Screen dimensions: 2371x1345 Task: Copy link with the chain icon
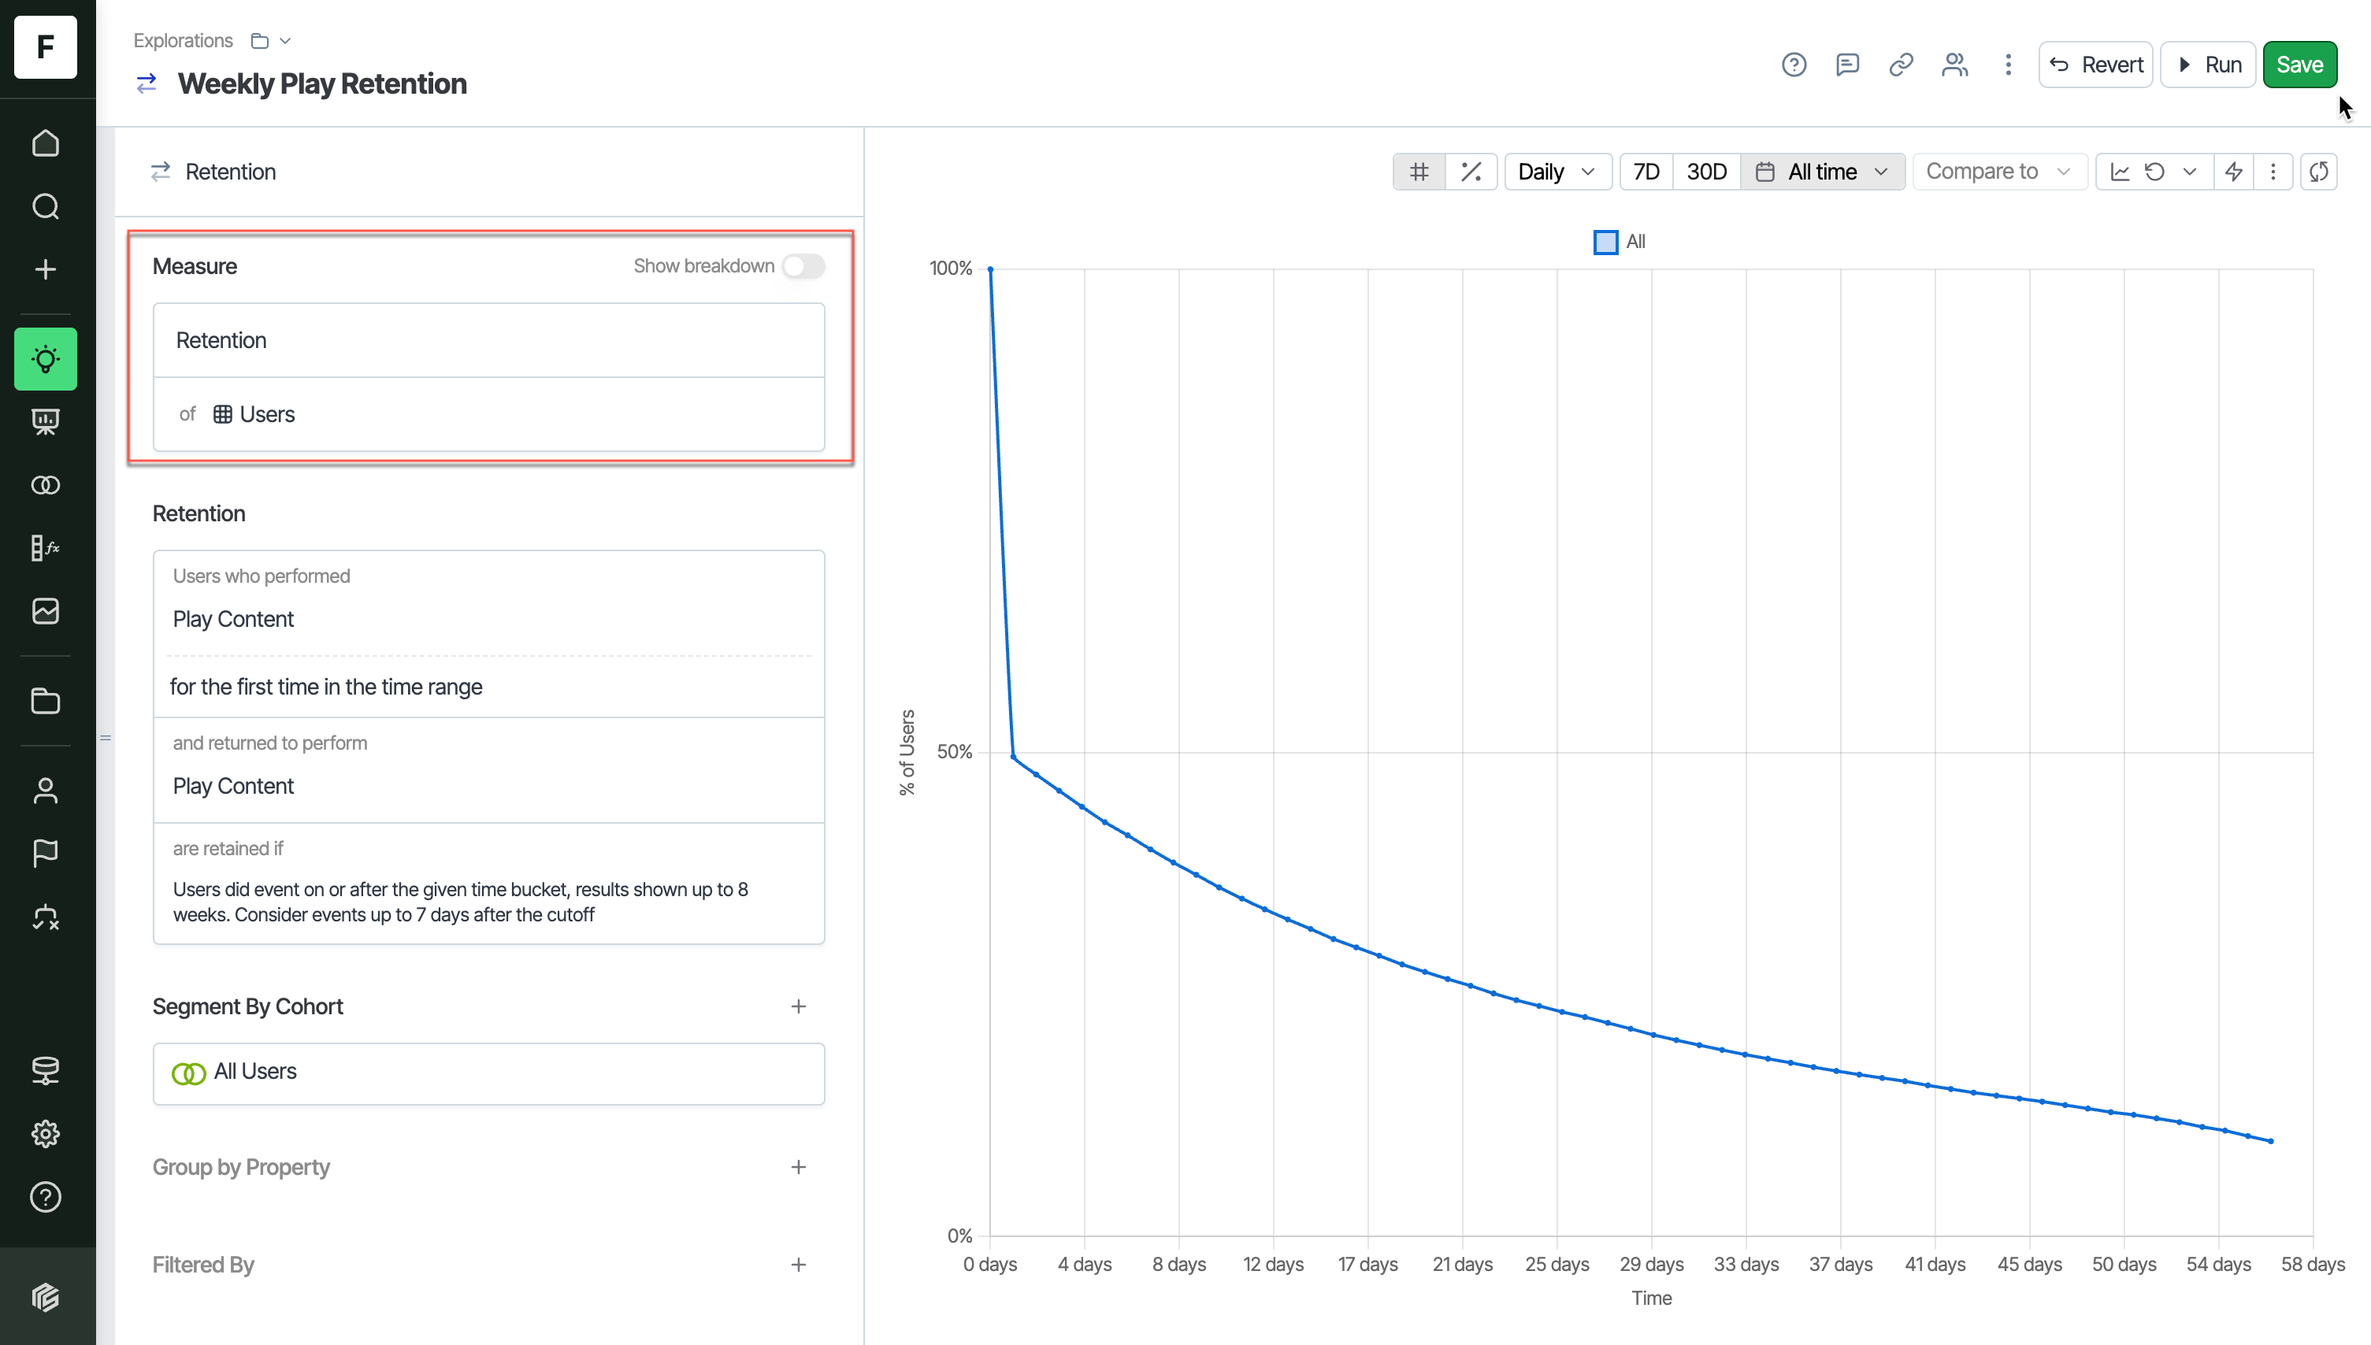point(1901,65)
